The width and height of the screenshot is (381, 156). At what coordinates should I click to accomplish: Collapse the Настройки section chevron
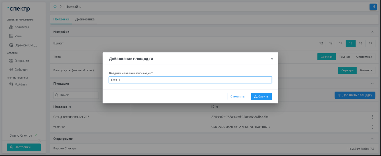pyautogui.click(x=372, y=32)
